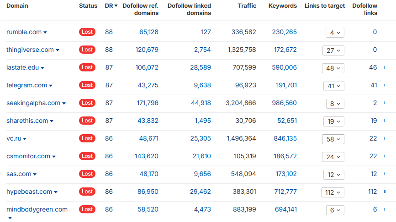Open links to target dropdown showing 24

[x=333, y=157]
